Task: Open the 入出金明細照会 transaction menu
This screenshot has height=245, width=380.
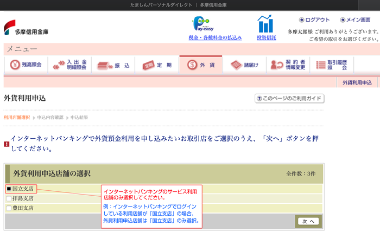Action: point(69,65)
